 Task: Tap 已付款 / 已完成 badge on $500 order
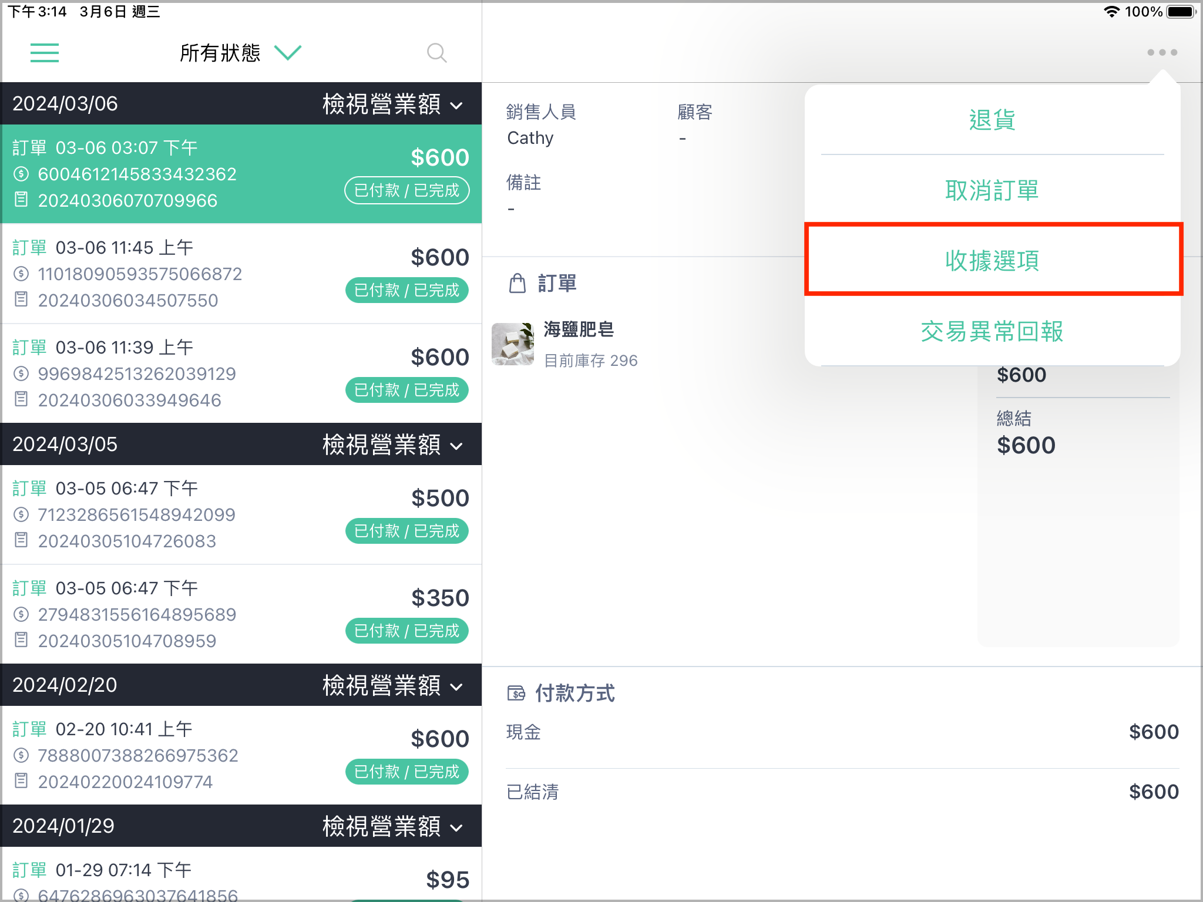pyautogui.click(x=406, y=531)
